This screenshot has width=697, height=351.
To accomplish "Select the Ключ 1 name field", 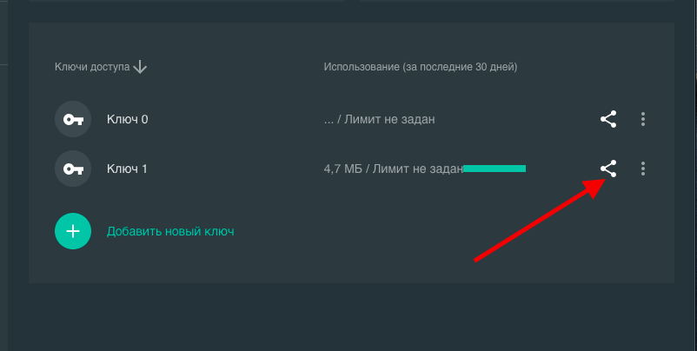I will [x=127, y=169].
